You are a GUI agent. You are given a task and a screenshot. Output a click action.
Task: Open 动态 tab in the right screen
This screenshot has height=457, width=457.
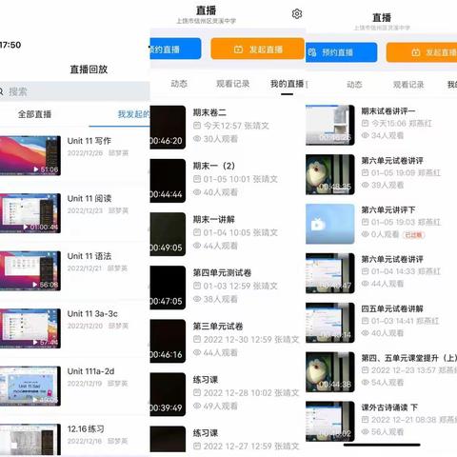(354, 85)
